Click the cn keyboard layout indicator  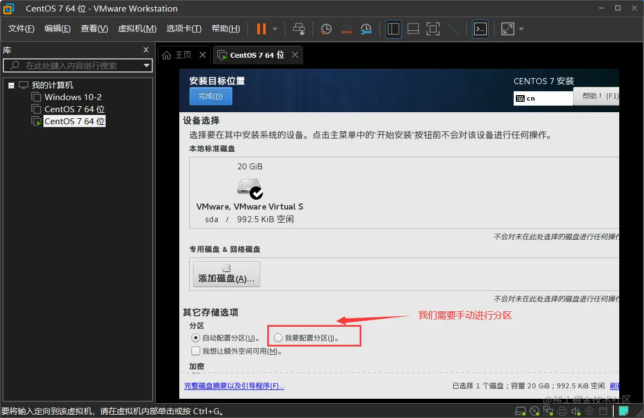pos(543,98)
